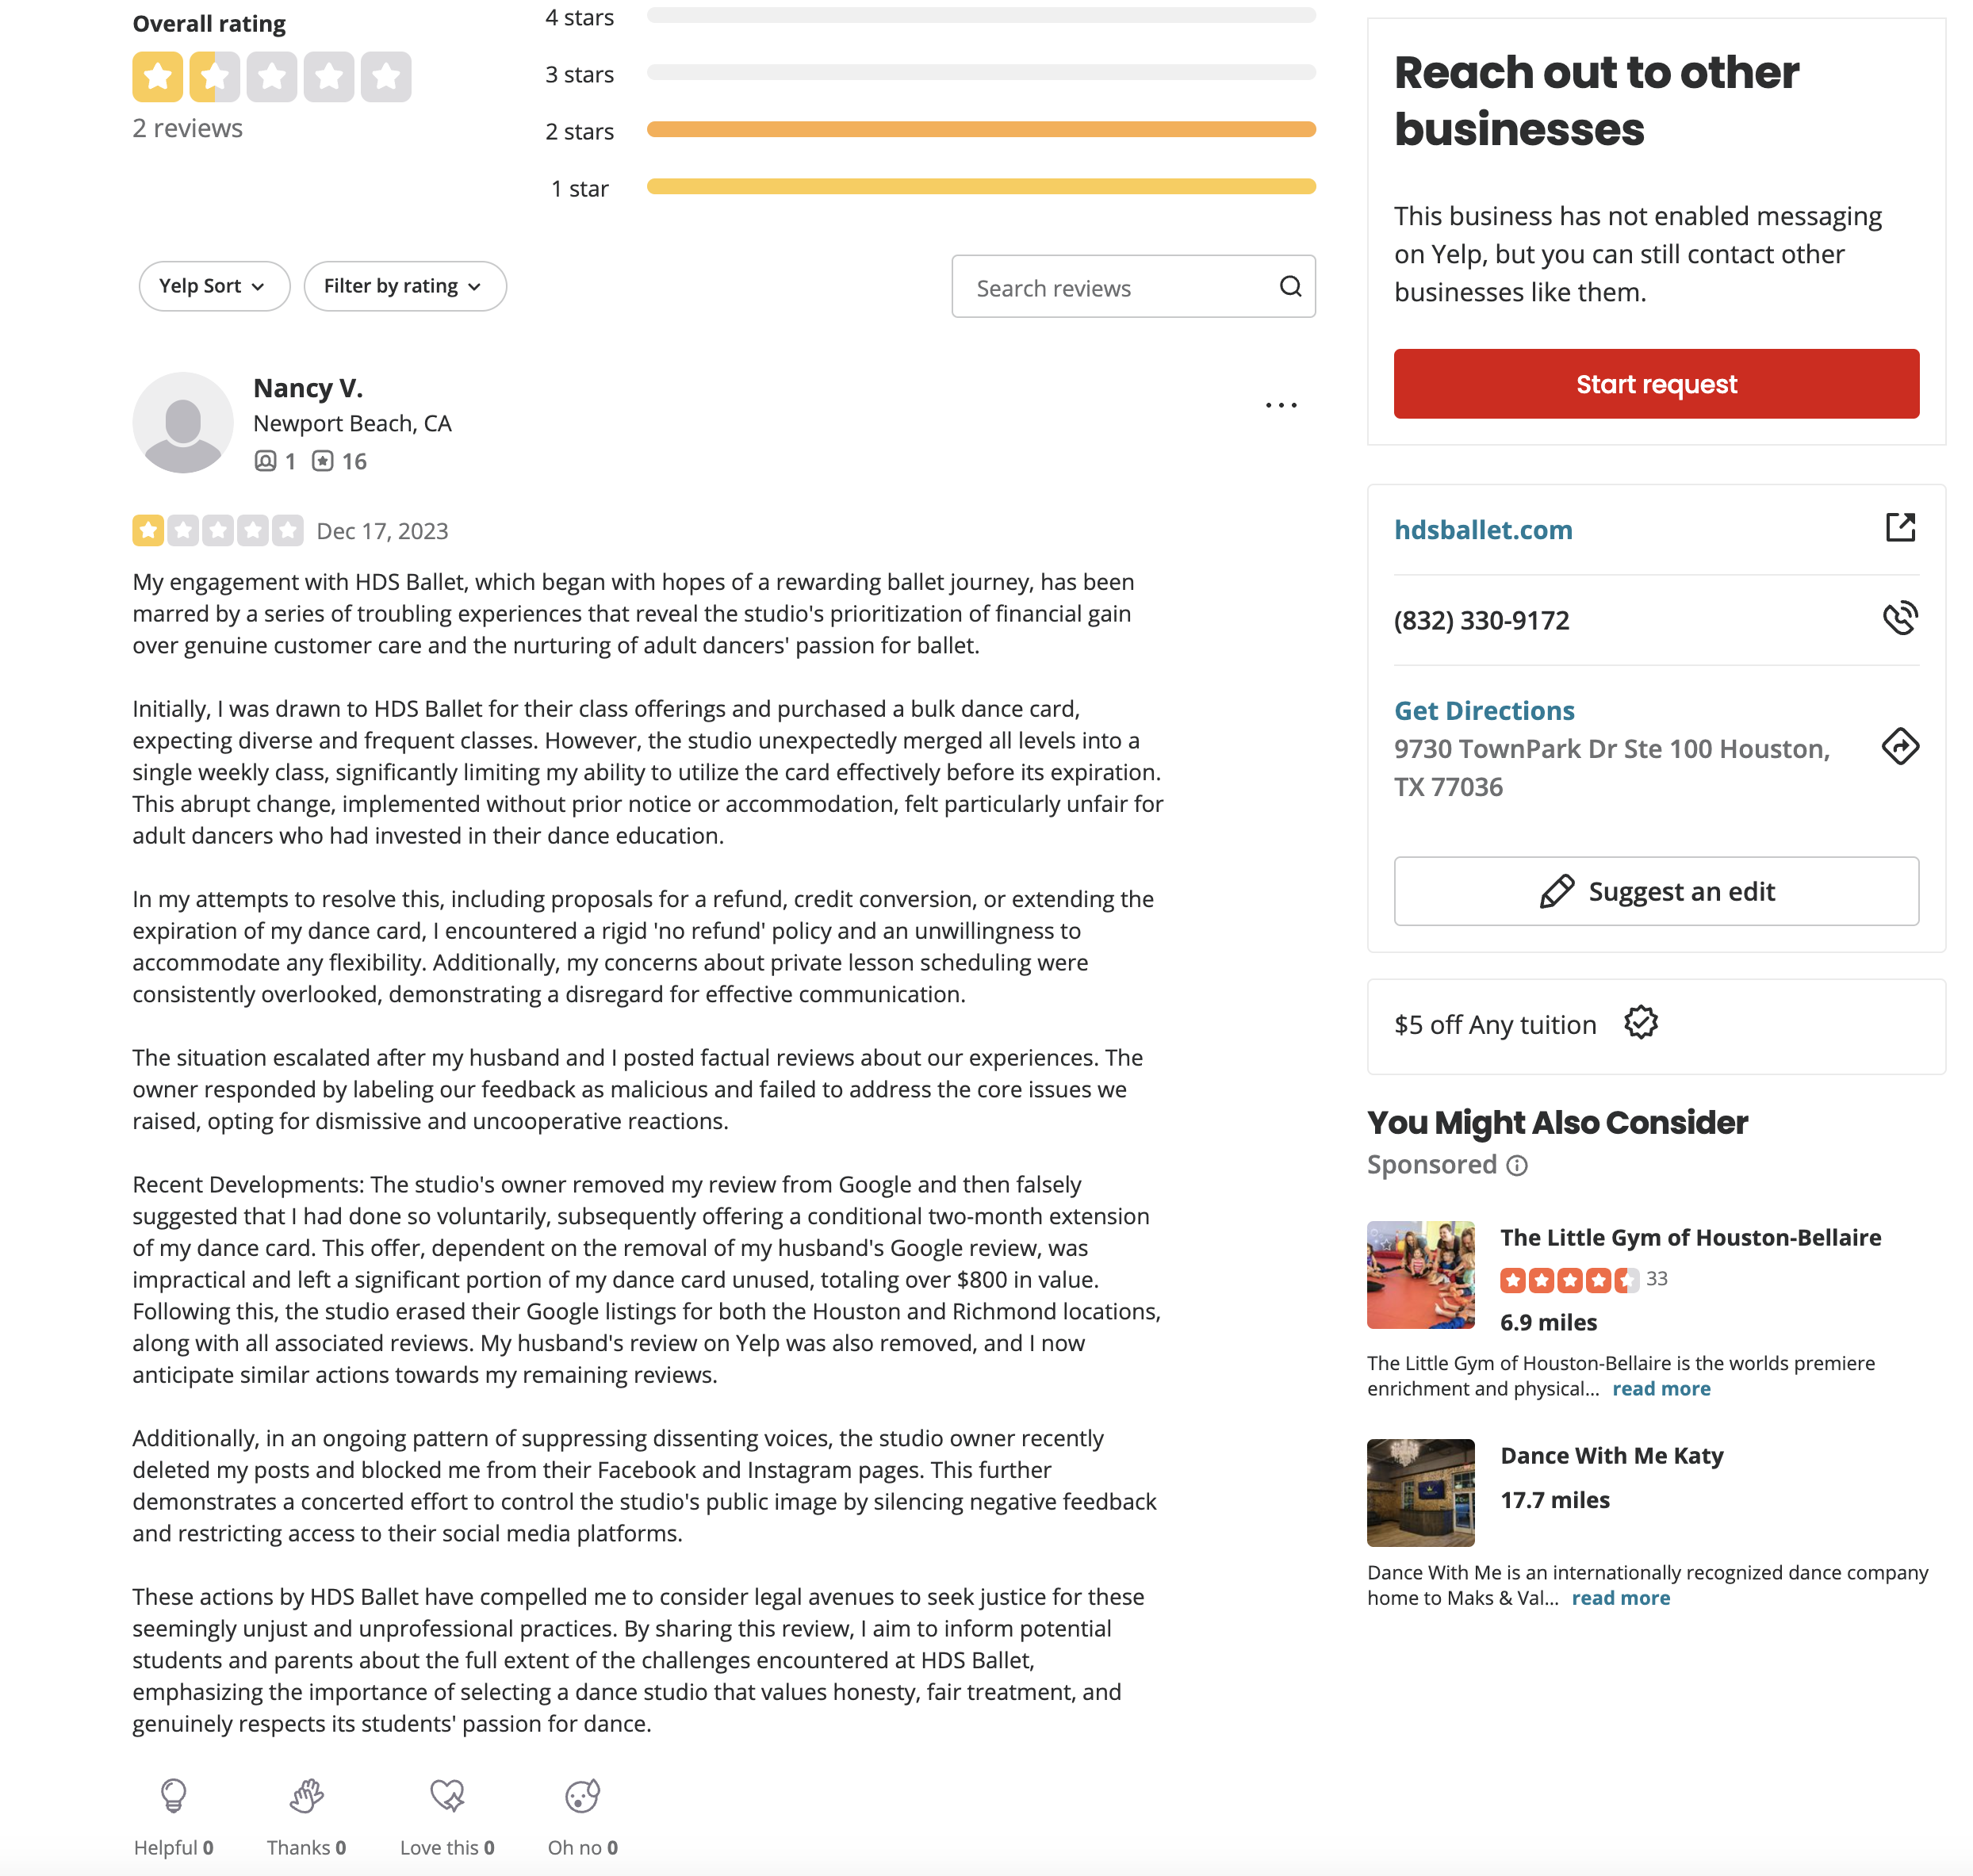Click the Nancy V. reviewer profile tab
1973x1876 pixels.
coord(308,388)
